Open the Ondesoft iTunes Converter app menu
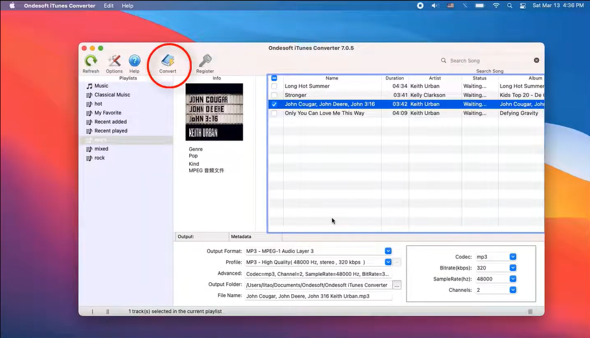The width and height of the screenshot is (590, 338). pyautogui.click(x=59, y=6)
